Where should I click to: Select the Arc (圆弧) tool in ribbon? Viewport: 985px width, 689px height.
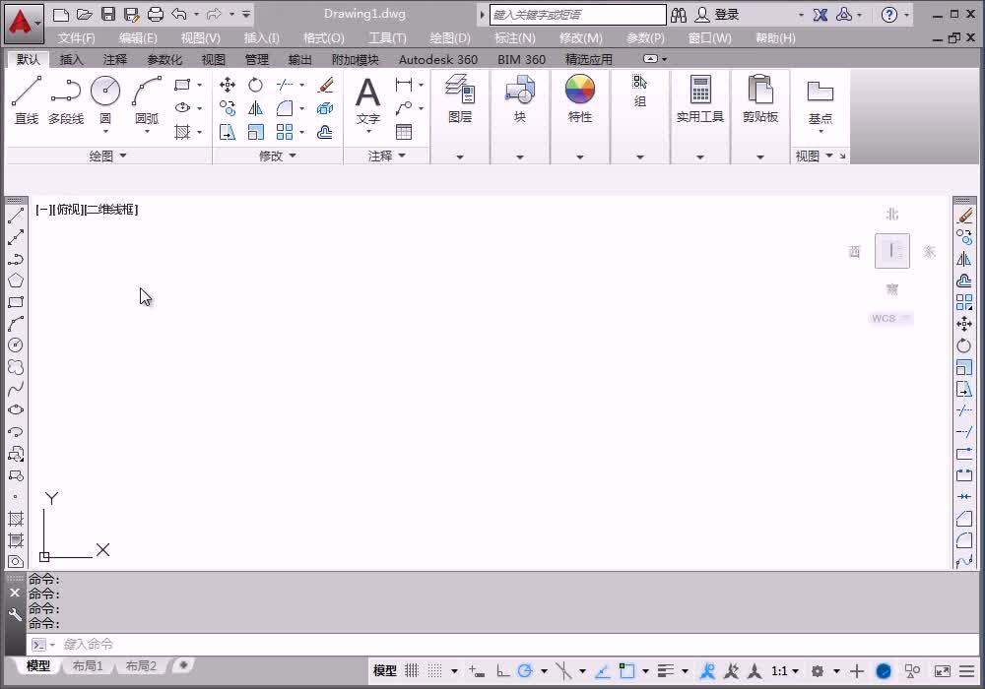point(147,99)
